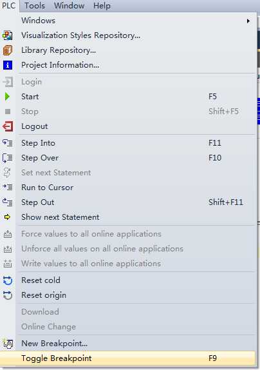Open the PLC menu header
Image resolution: width=260 pixels, height=370 pixels.
9,6
